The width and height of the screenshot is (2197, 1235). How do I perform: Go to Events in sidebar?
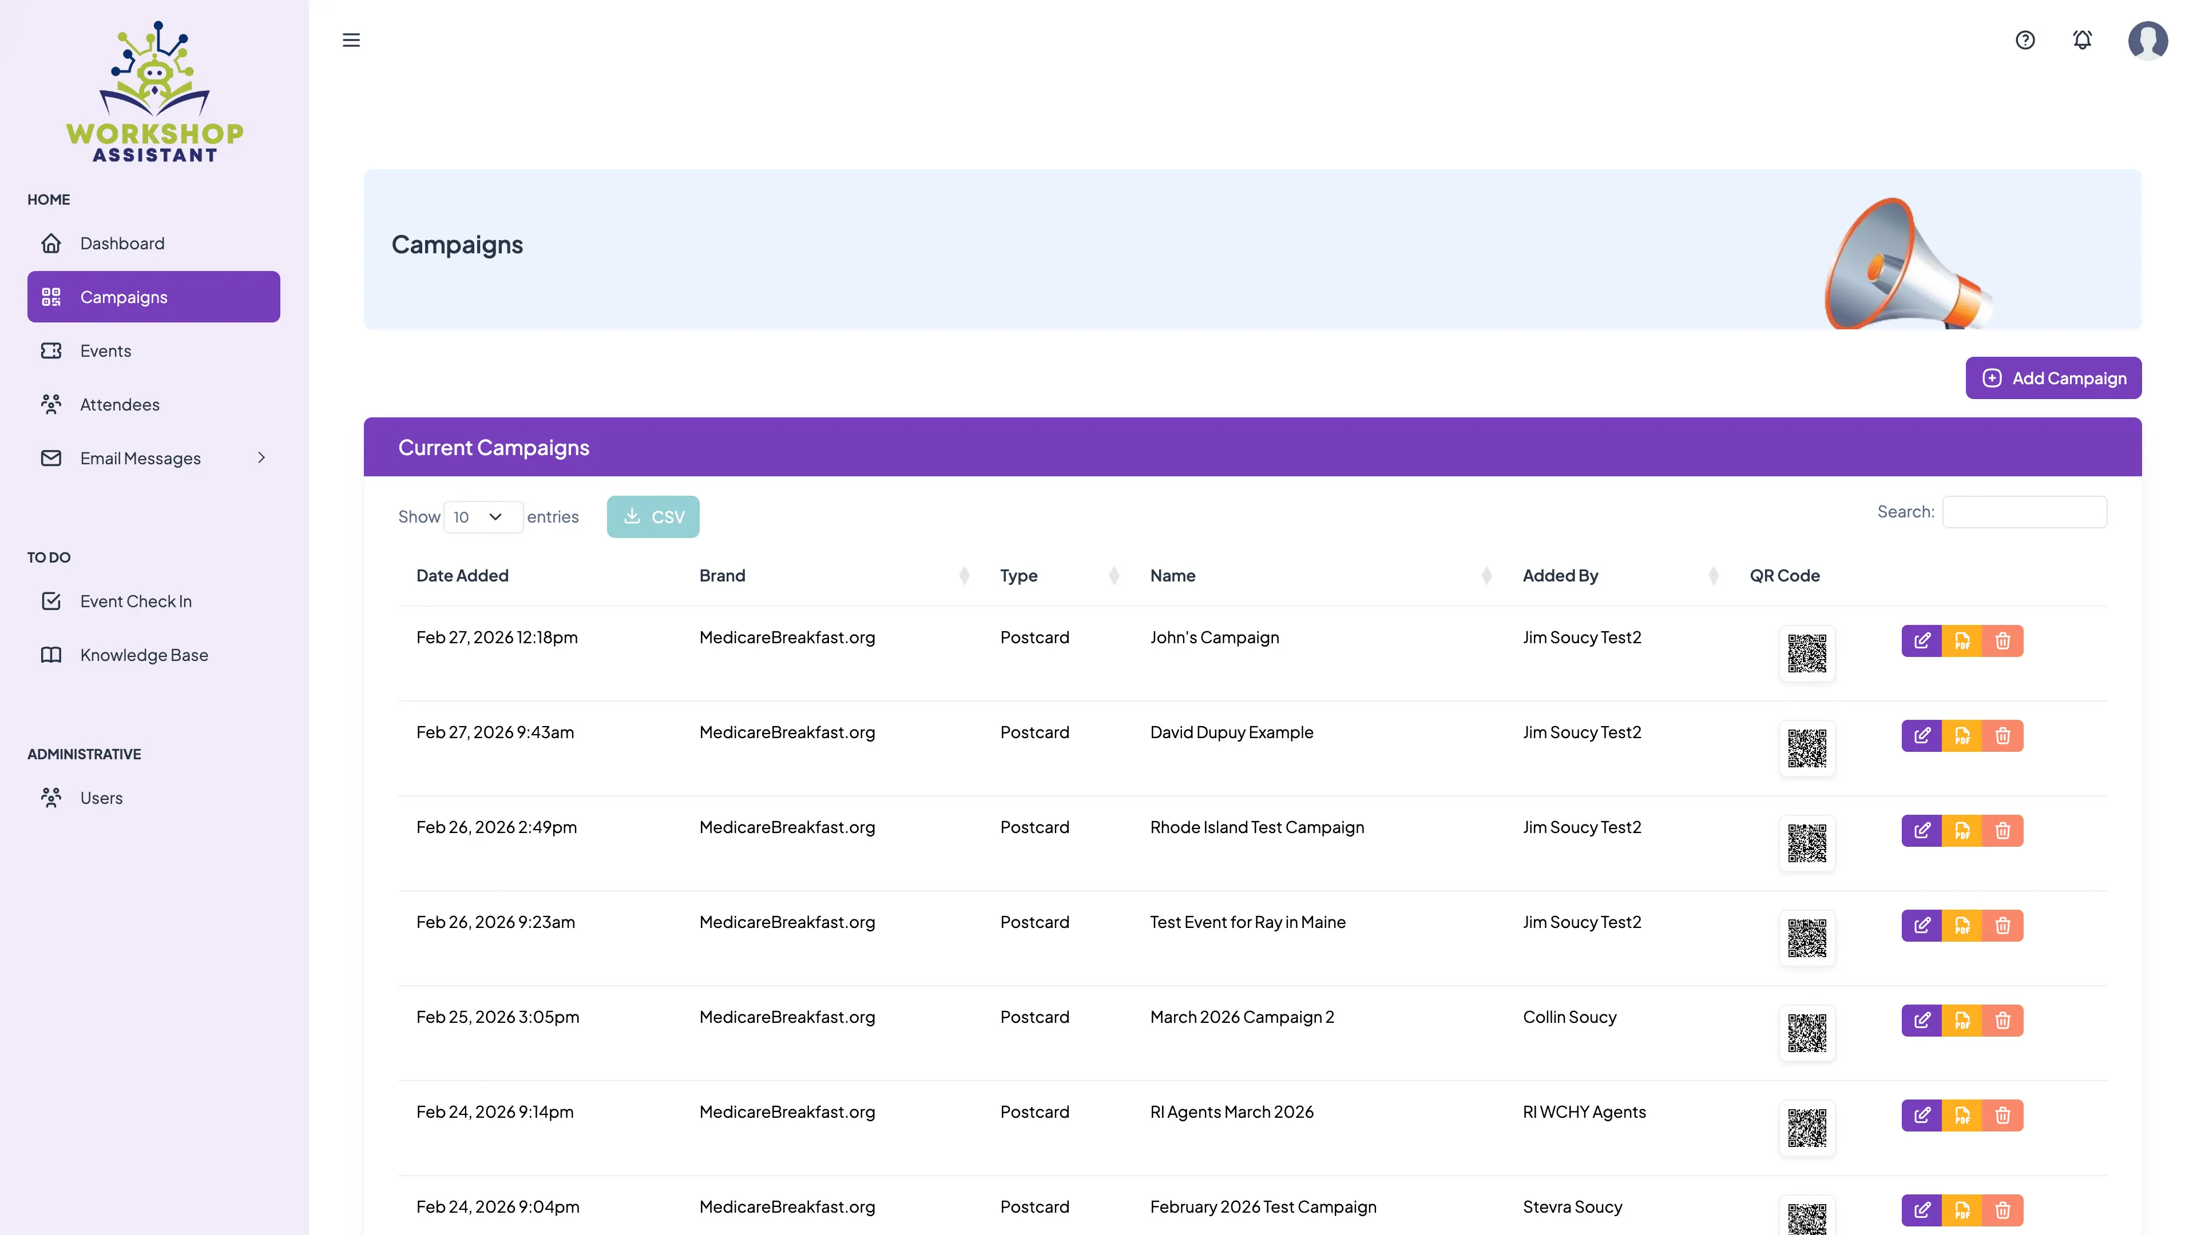106,351
